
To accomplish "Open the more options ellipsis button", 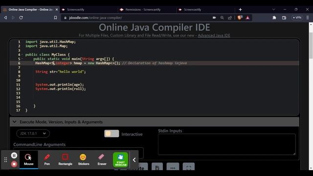I will click(173, 167).
